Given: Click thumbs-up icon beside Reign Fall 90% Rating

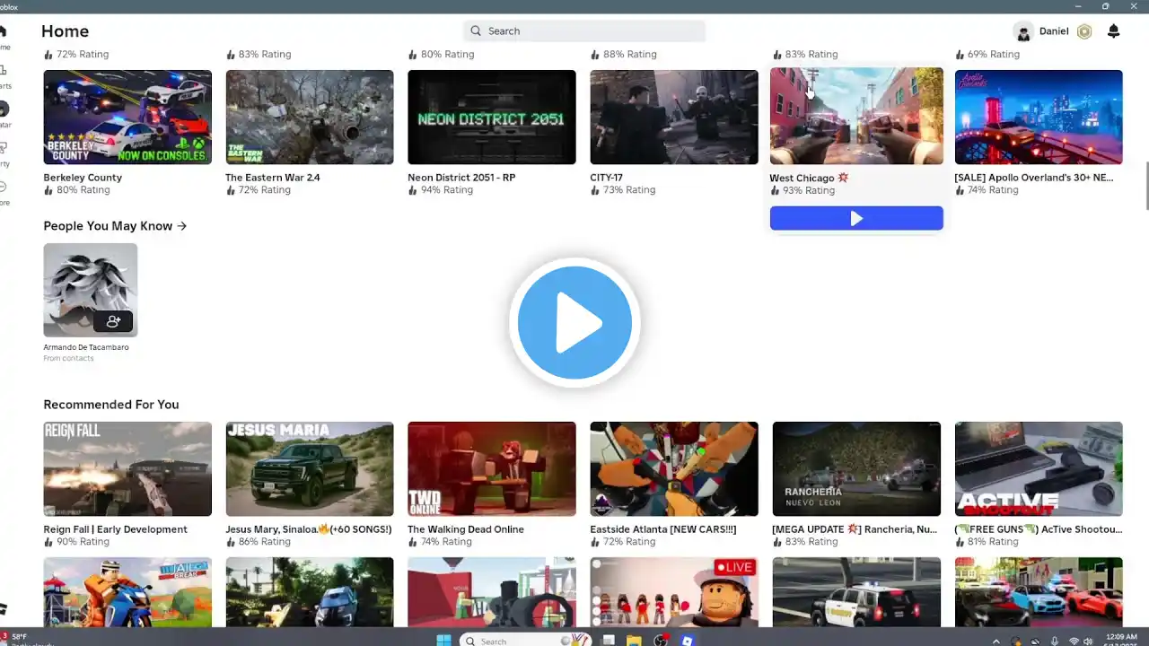Looking at the screenshot, I should 48,542.
